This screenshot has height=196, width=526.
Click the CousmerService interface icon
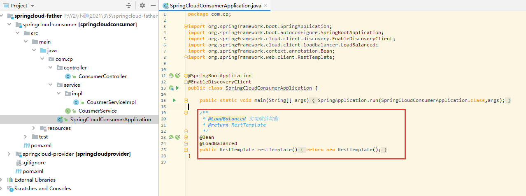click(68, 111)
